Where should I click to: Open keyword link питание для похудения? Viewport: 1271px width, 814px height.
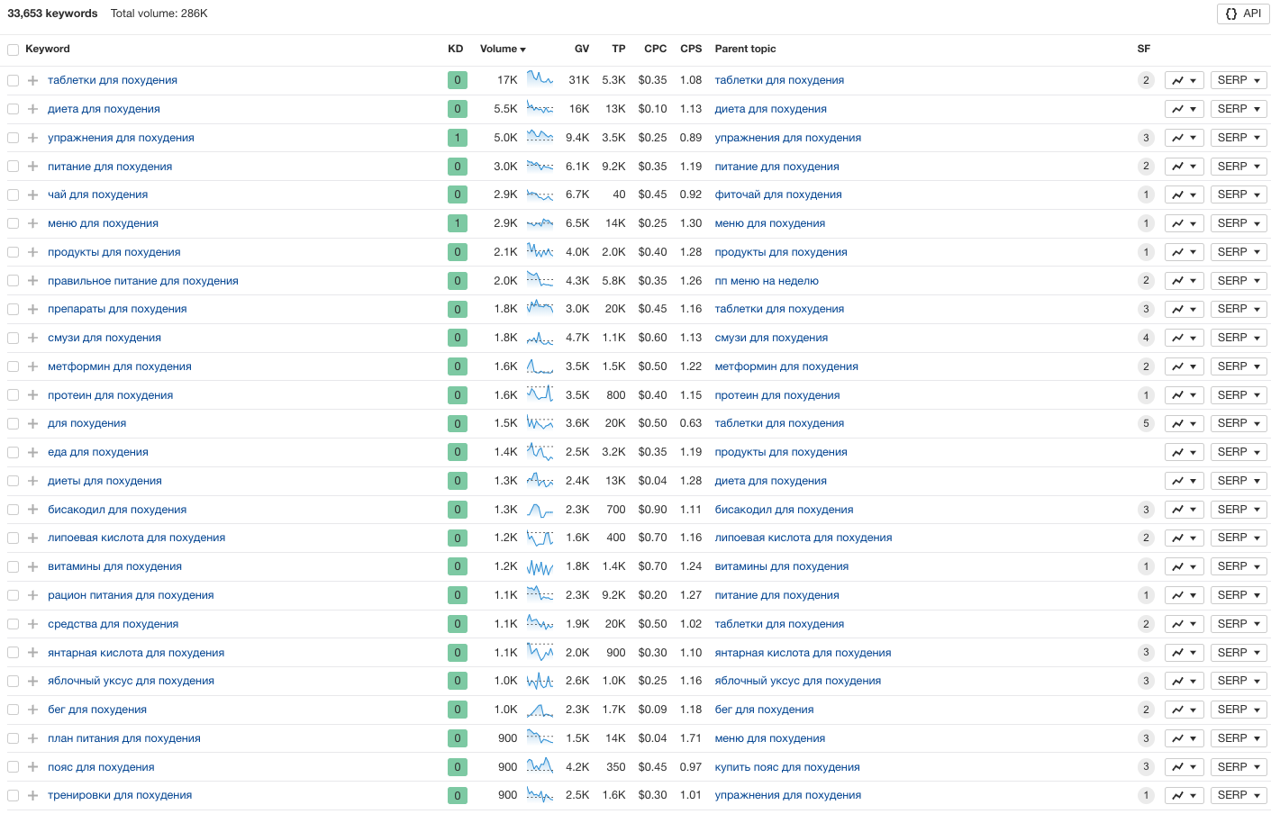pos(110,167)
